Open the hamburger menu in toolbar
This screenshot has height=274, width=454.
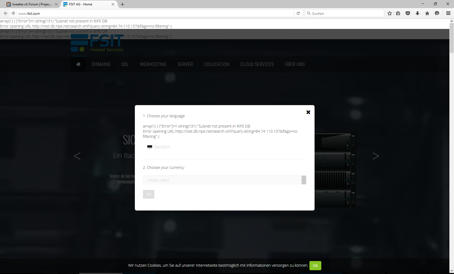pos(448,14)
